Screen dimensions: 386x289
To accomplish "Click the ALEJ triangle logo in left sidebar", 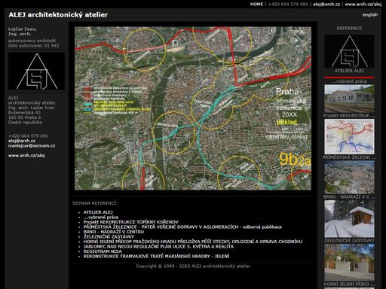I will point(37,71).
